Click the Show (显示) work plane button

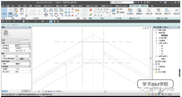[120, 9]
